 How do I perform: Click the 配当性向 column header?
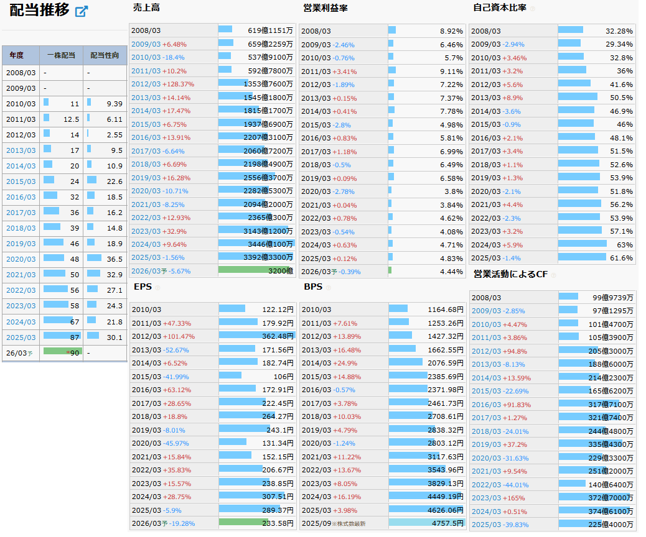click(104, 55)
